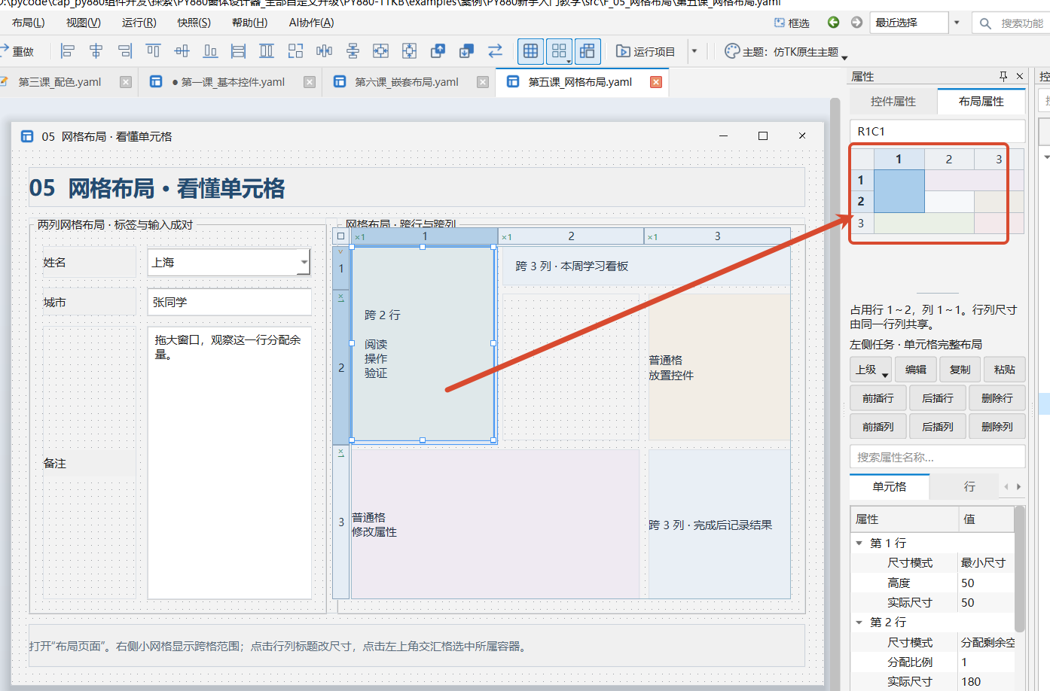Click the navigate forward gray arrow
1050x691 pixels.
pos(856,23)
